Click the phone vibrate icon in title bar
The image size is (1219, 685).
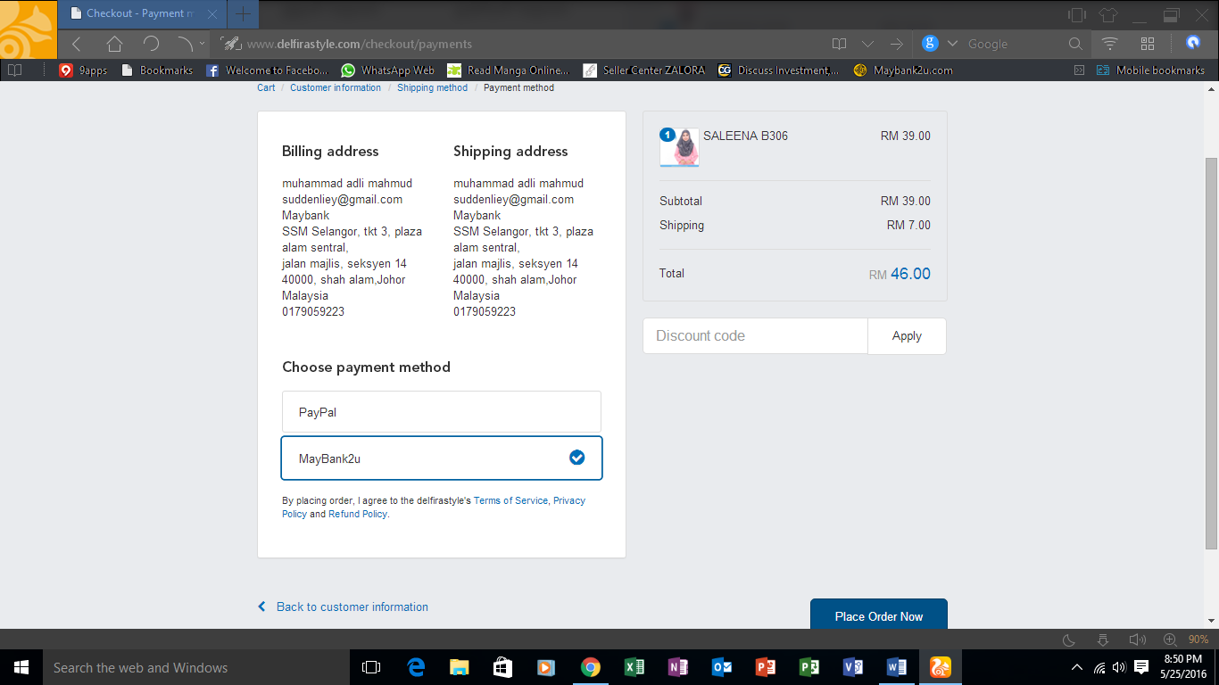click(x=1077, y=14)
